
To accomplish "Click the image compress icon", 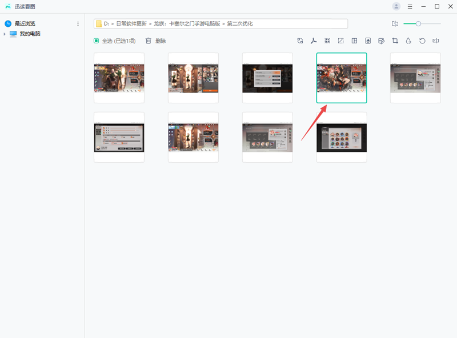I will 327,41.
